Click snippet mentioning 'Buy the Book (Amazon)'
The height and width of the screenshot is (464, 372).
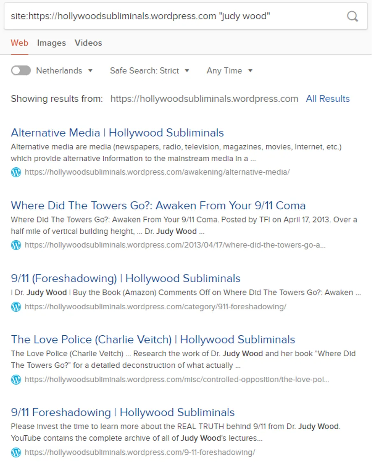tap(186, 292)
